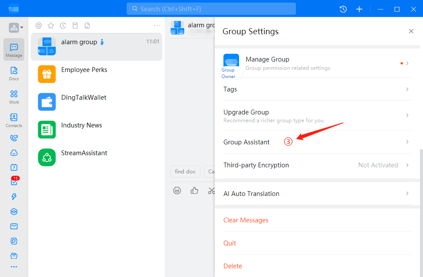Click the star favorites filter icon
The image size is (423, 277).
tap(51, 26)
